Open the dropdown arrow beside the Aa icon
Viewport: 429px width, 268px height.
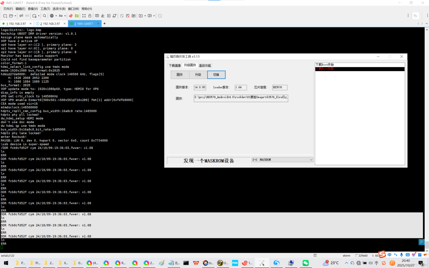[65, 16]
